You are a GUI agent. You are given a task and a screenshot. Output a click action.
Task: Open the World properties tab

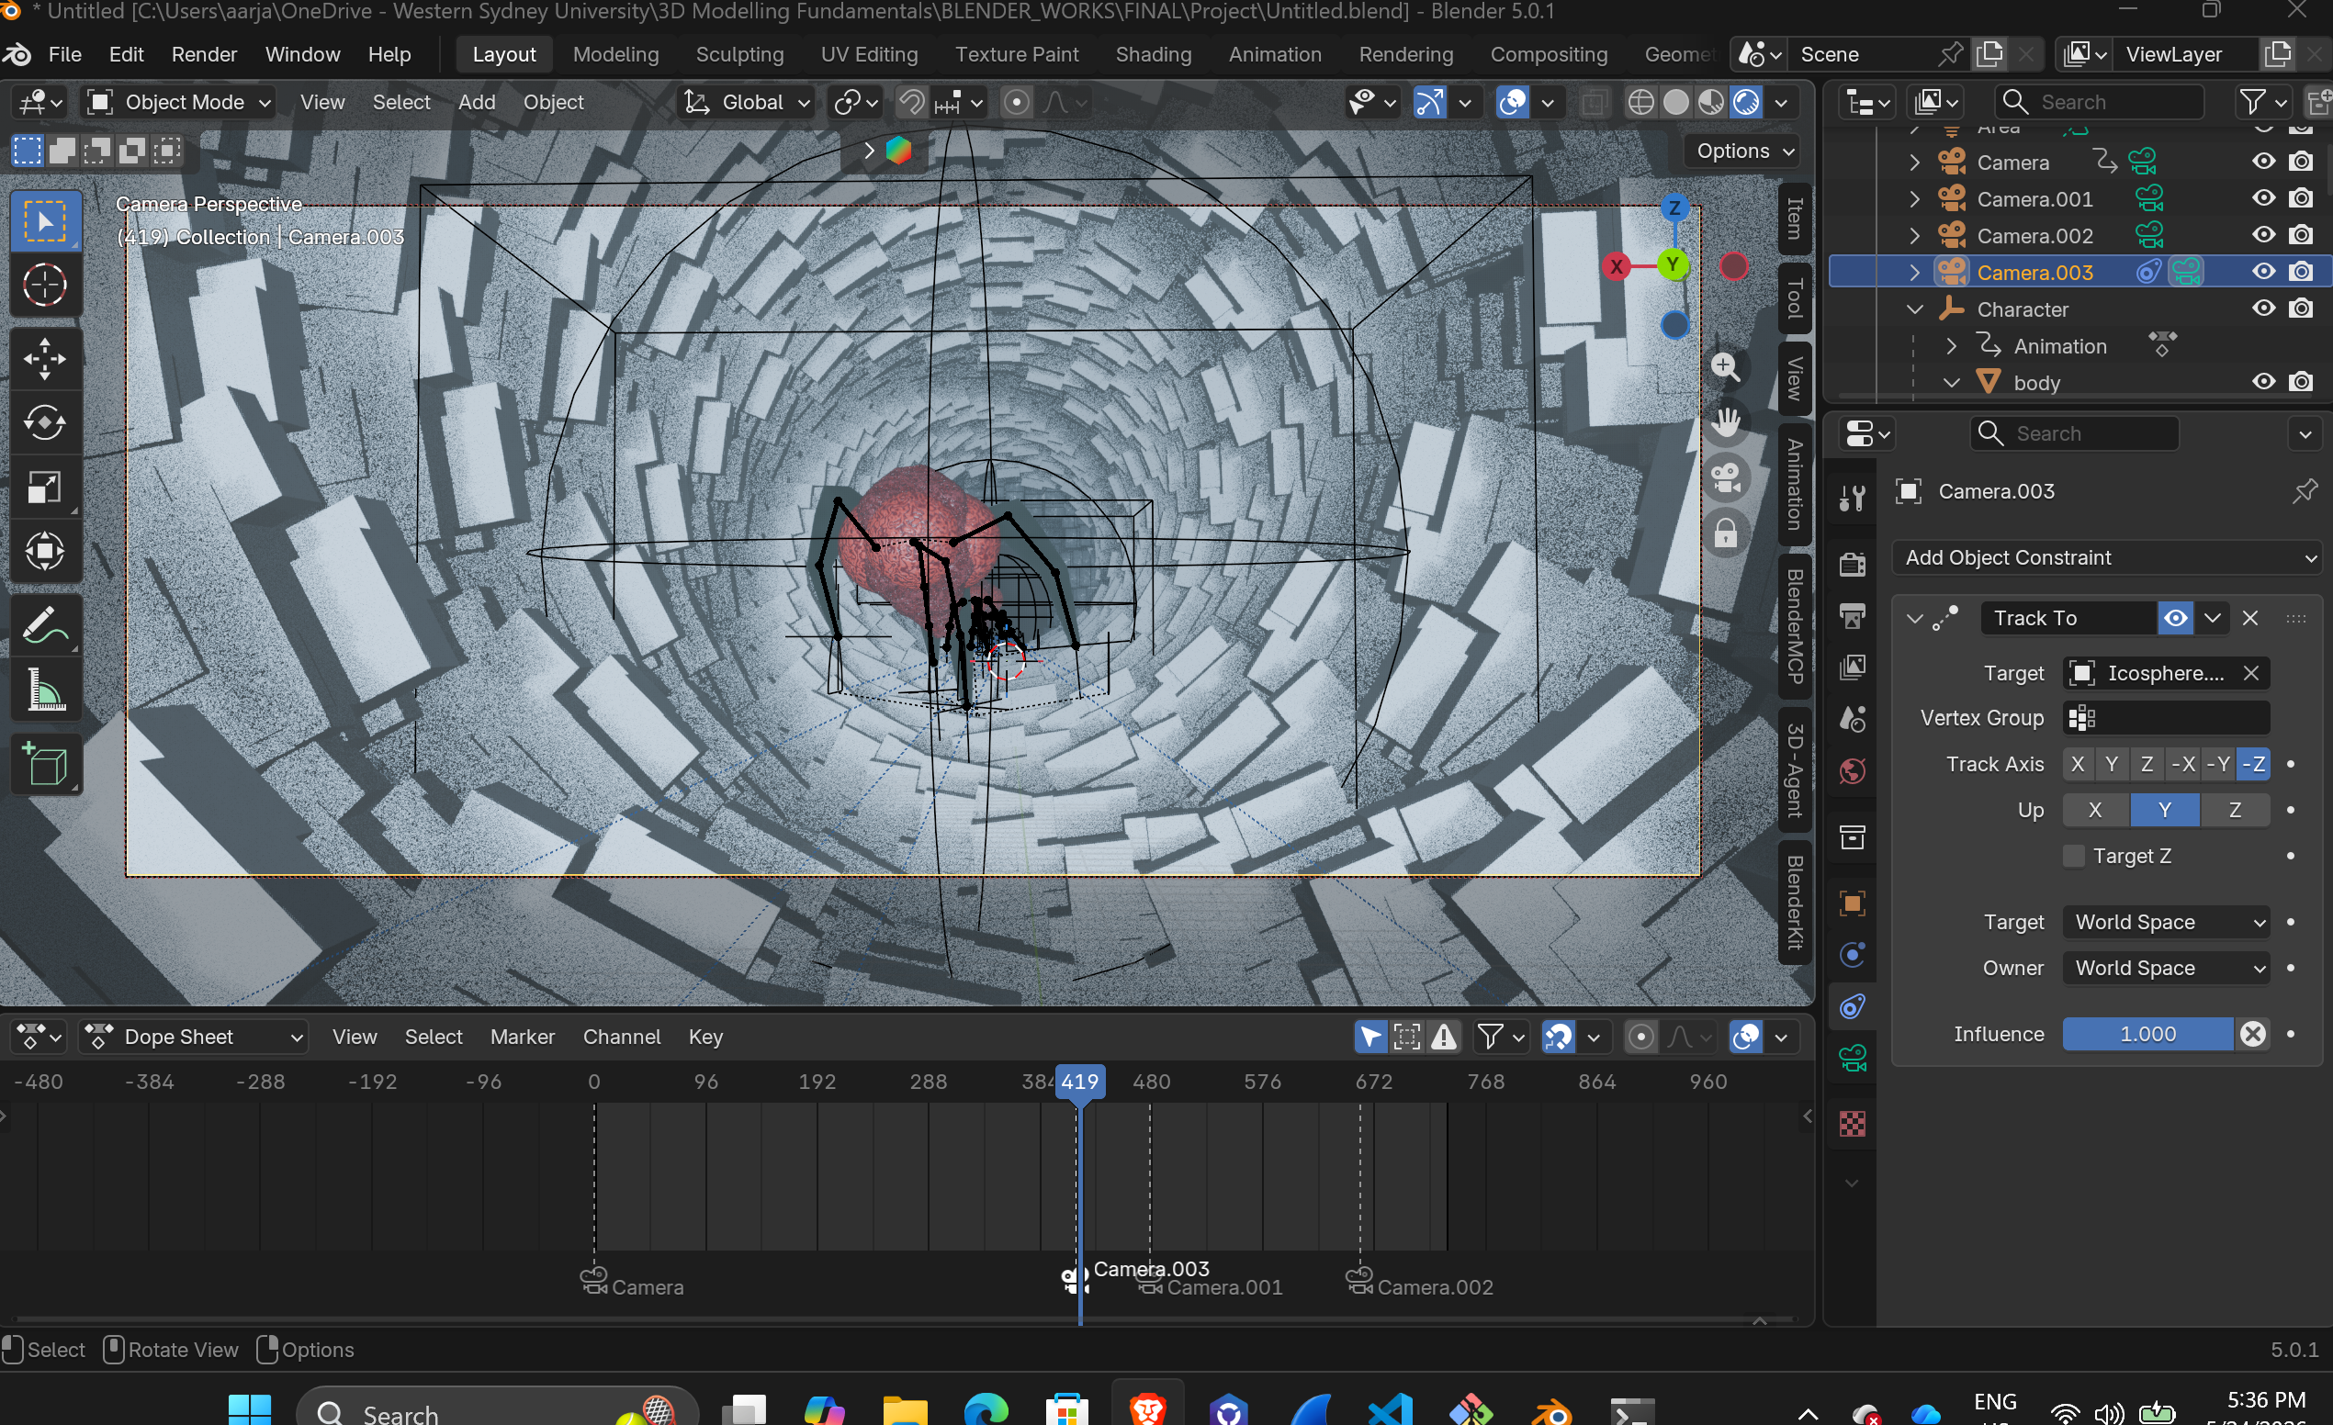click(x=1852, y=771)
